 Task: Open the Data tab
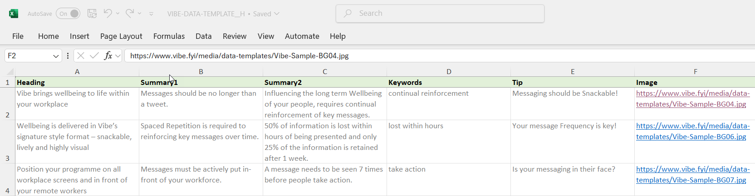(x=204, y=36)
